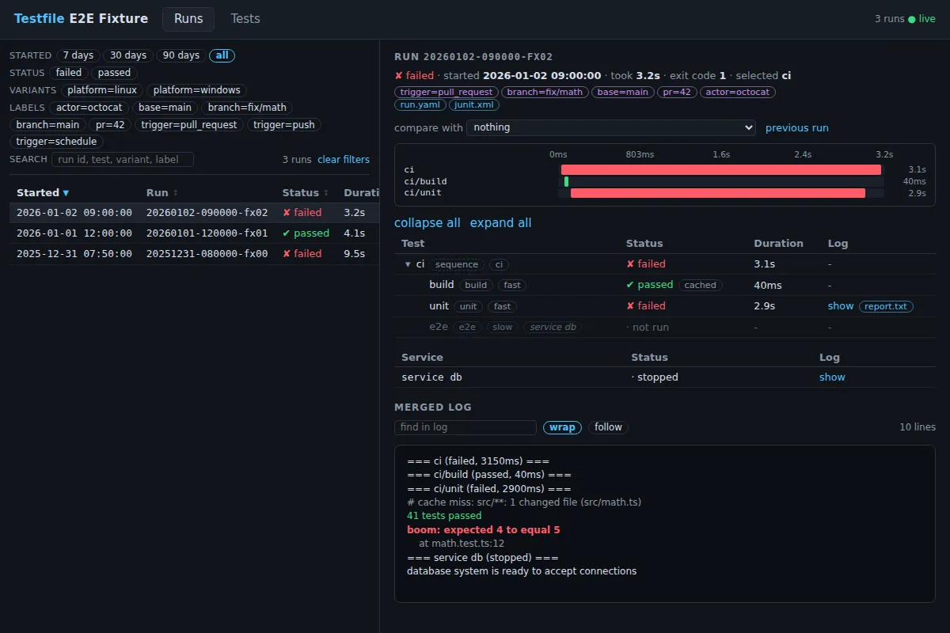Open the Runs tab
Screen dimensions: 950x633
pos(188,19)
